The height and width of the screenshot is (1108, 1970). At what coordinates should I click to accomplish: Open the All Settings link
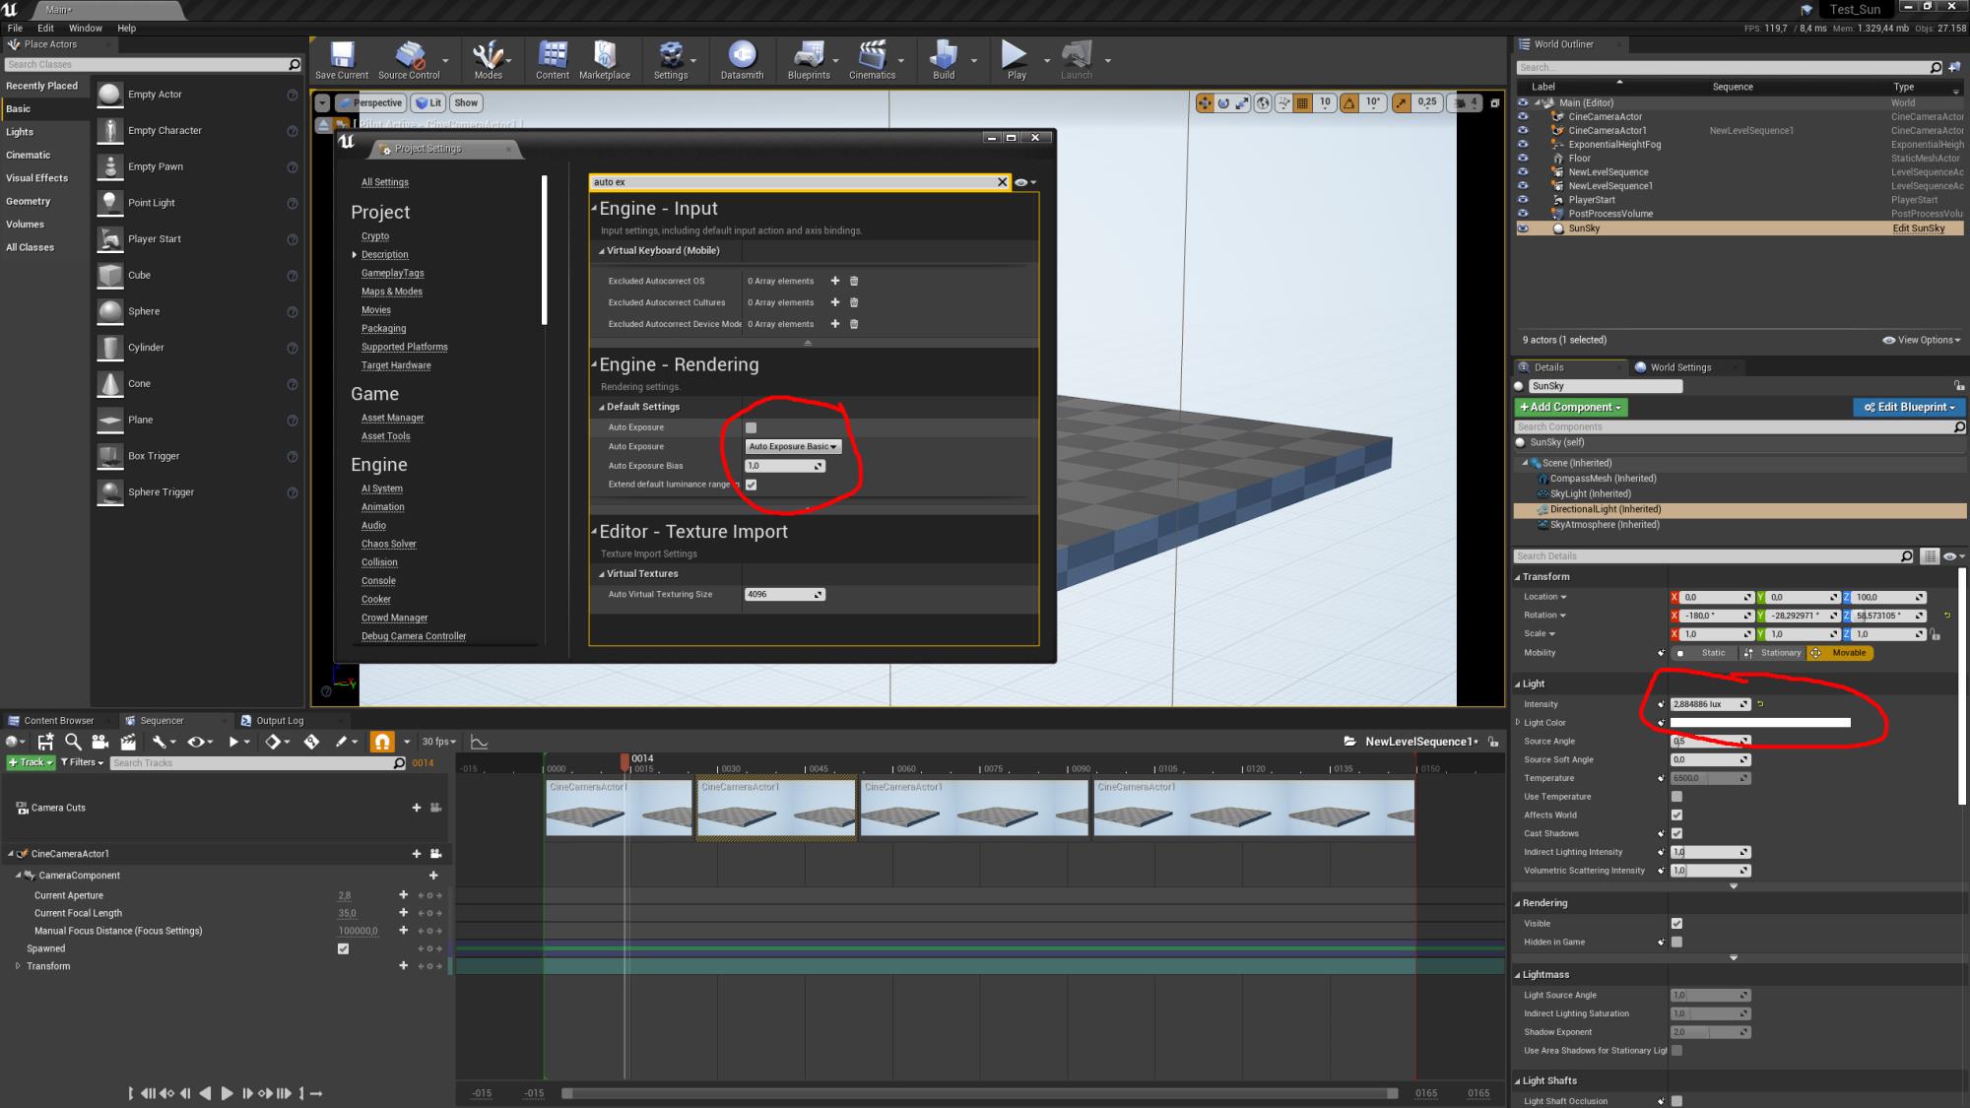point(384,182)
